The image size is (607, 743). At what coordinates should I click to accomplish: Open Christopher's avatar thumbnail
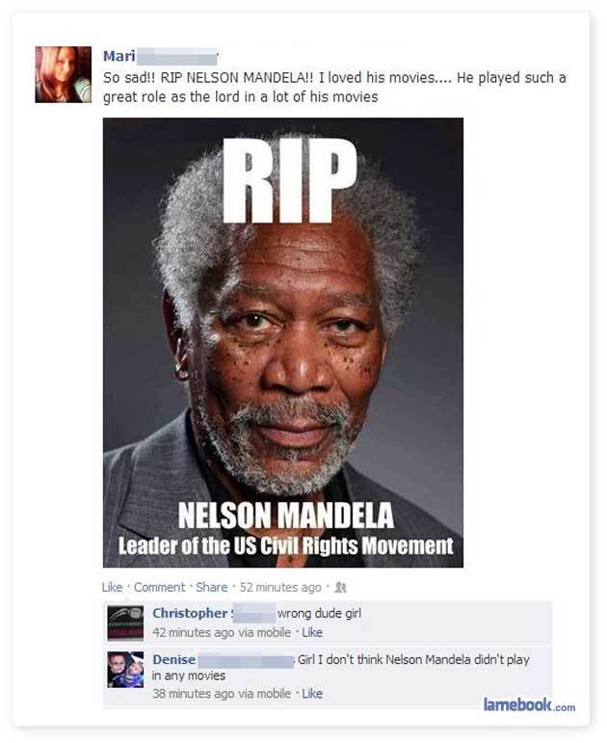tap(125, 624)
